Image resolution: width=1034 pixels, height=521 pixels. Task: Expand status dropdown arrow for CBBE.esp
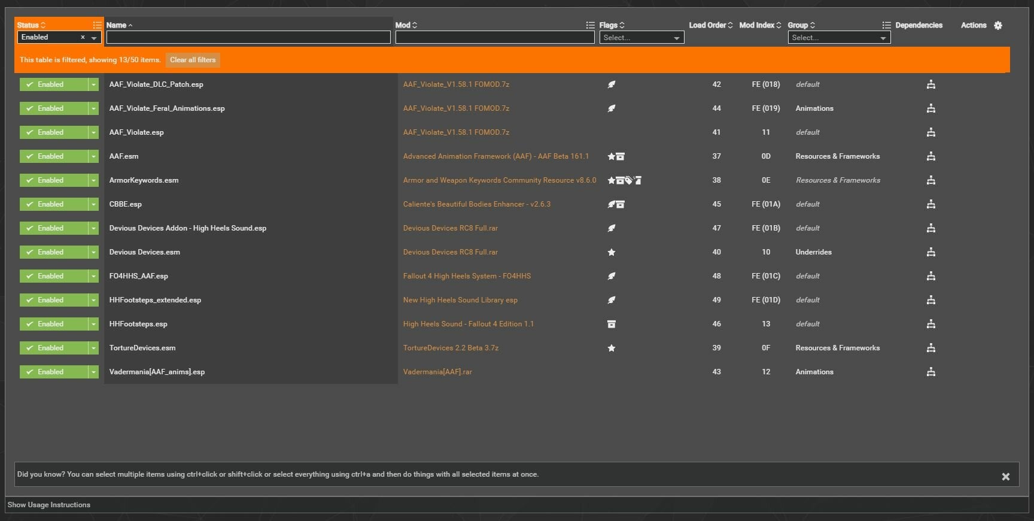[x=94, y=204]
